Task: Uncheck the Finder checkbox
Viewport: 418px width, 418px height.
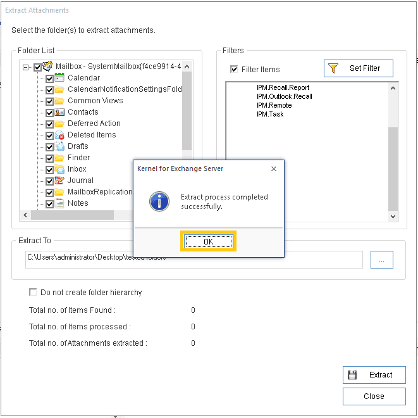Action: pos(49,158)
